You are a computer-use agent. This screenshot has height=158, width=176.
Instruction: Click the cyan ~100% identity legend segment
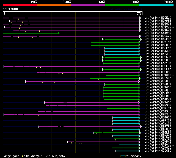(x=156, y=5)
